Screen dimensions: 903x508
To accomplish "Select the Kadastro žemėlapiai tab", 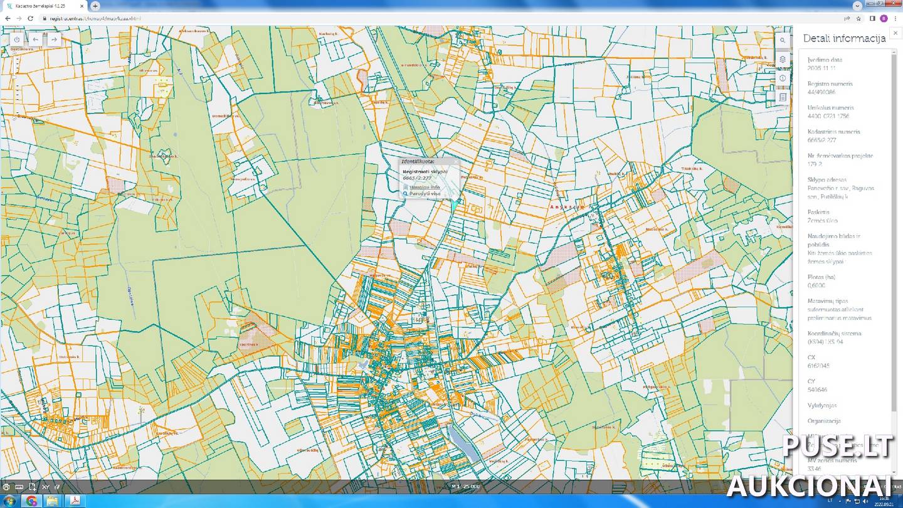I will pos(44,6).
